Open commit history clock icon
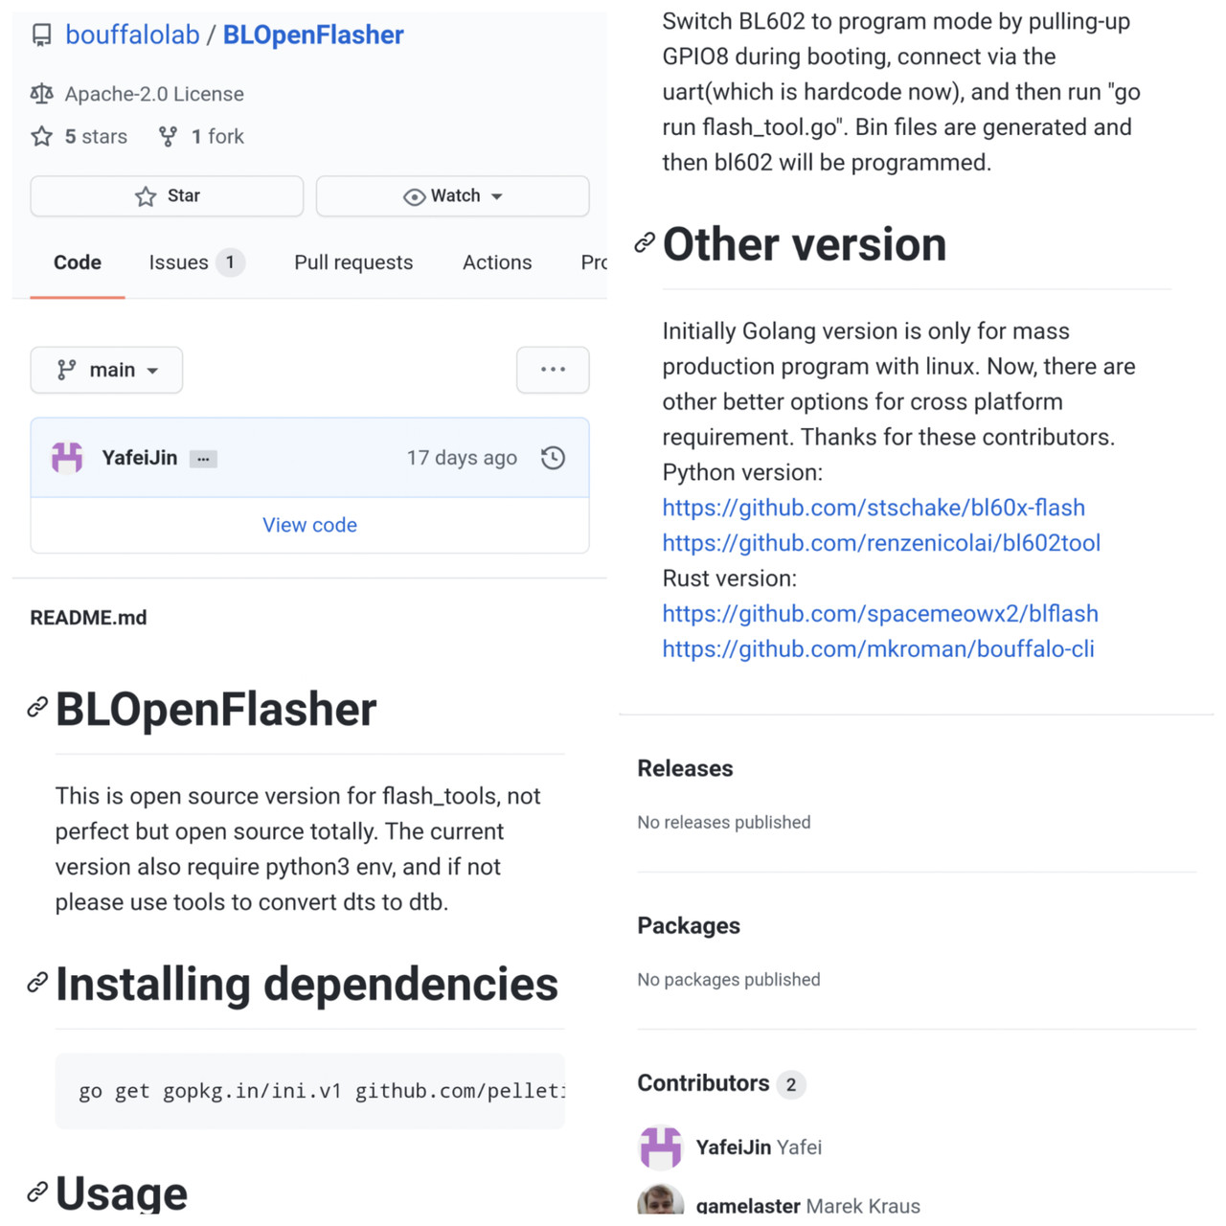This screenshot has height=1226, width=1226. click(553, 458)
